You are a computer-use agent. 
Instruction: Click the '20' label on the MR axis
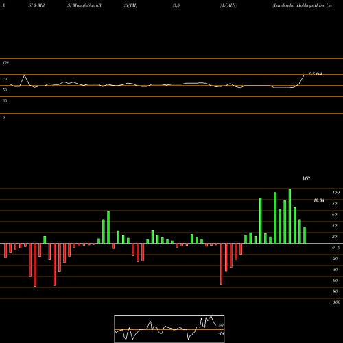335,237
